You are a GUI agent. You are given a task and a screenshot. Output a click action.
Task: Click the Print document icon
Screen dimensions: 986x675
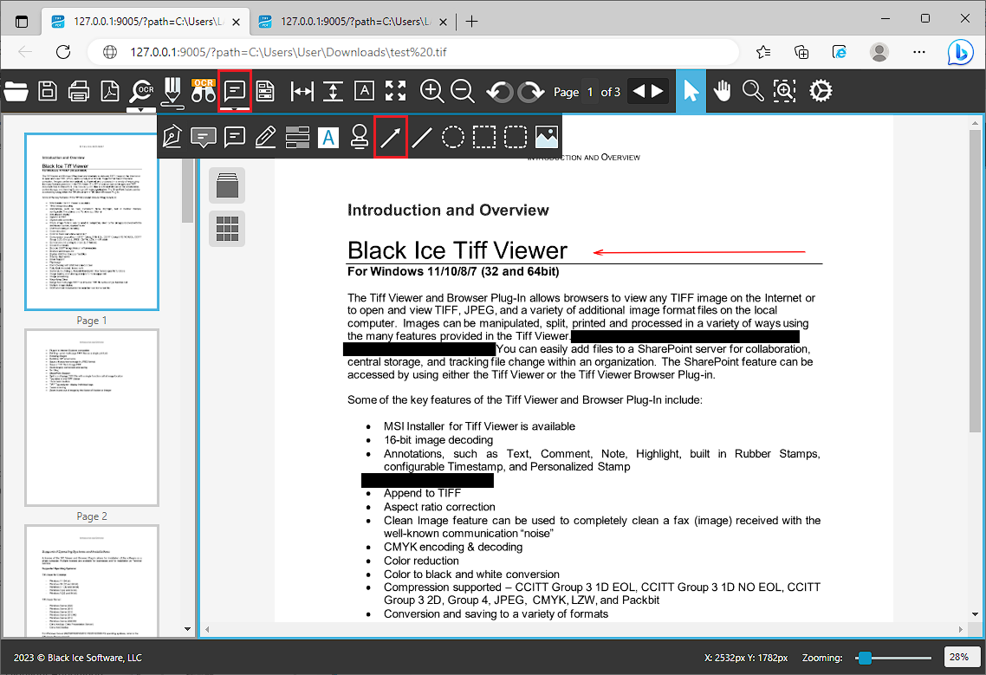point(79,91)
